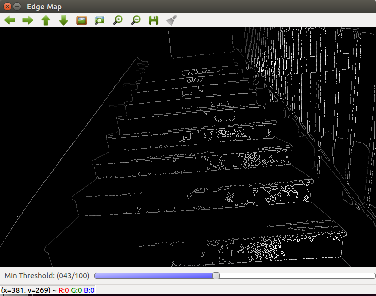The height and width of the screenshot is (296, 376).
Task: Click the edge-detected staircase image
Action: [188, 147]
